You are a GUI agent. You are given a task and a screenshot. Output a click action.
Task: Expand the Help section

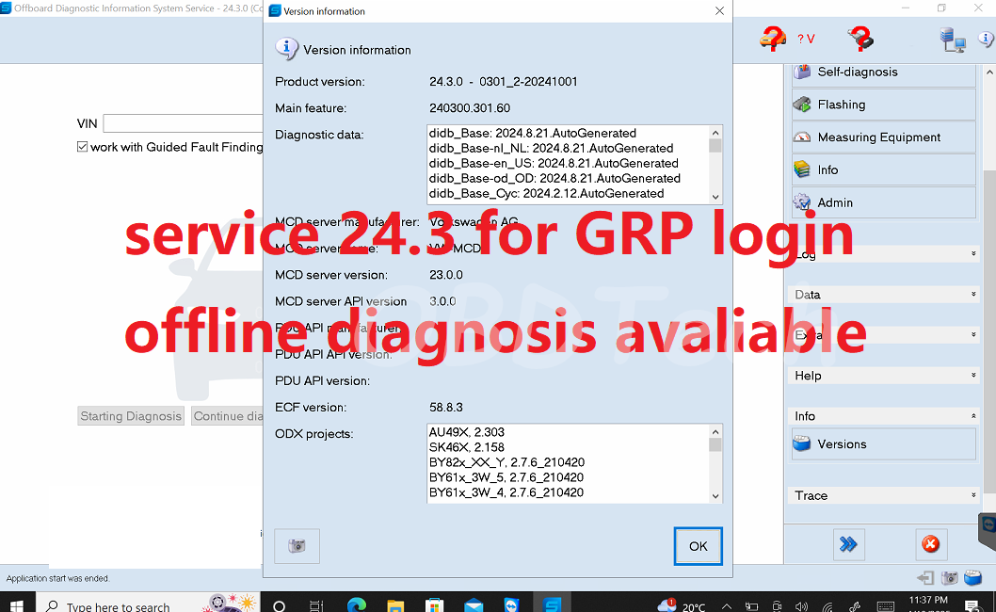coord(884,376)
